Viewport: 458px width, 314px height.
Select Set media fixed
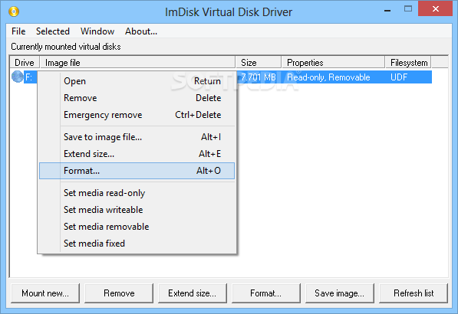click(137, 244)
